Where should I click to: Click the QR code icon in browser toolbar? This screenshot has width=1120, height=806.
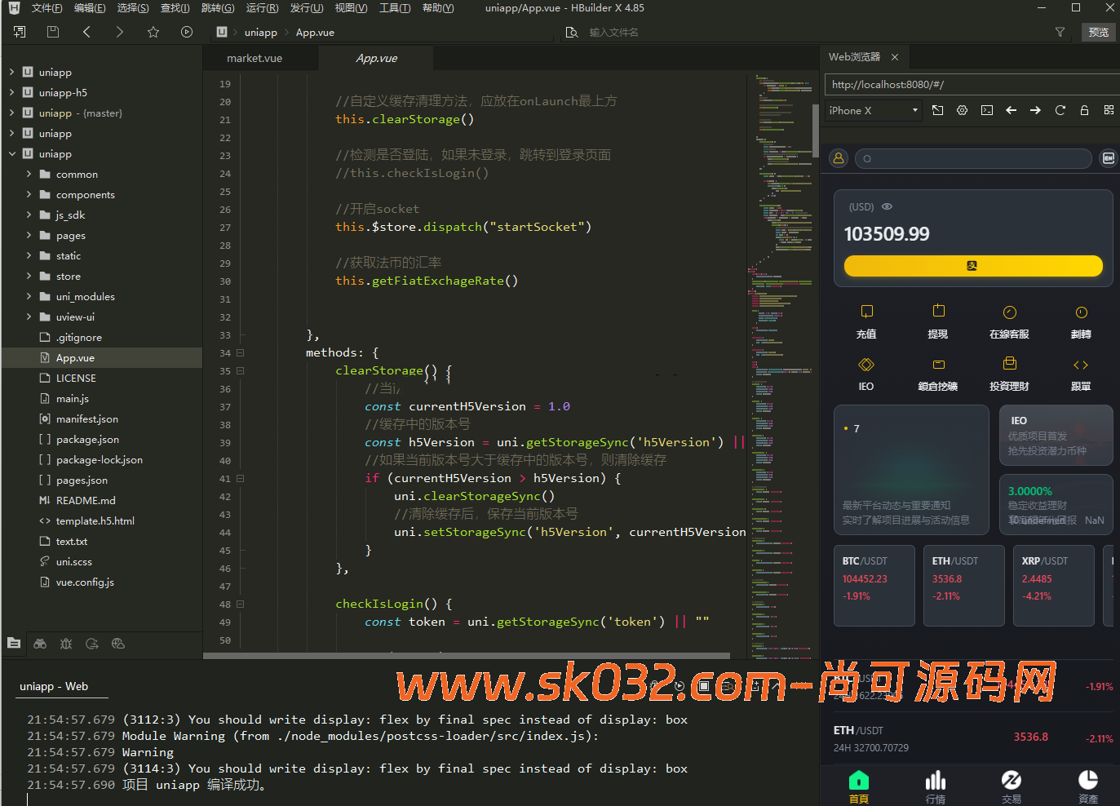(1109, 110)
